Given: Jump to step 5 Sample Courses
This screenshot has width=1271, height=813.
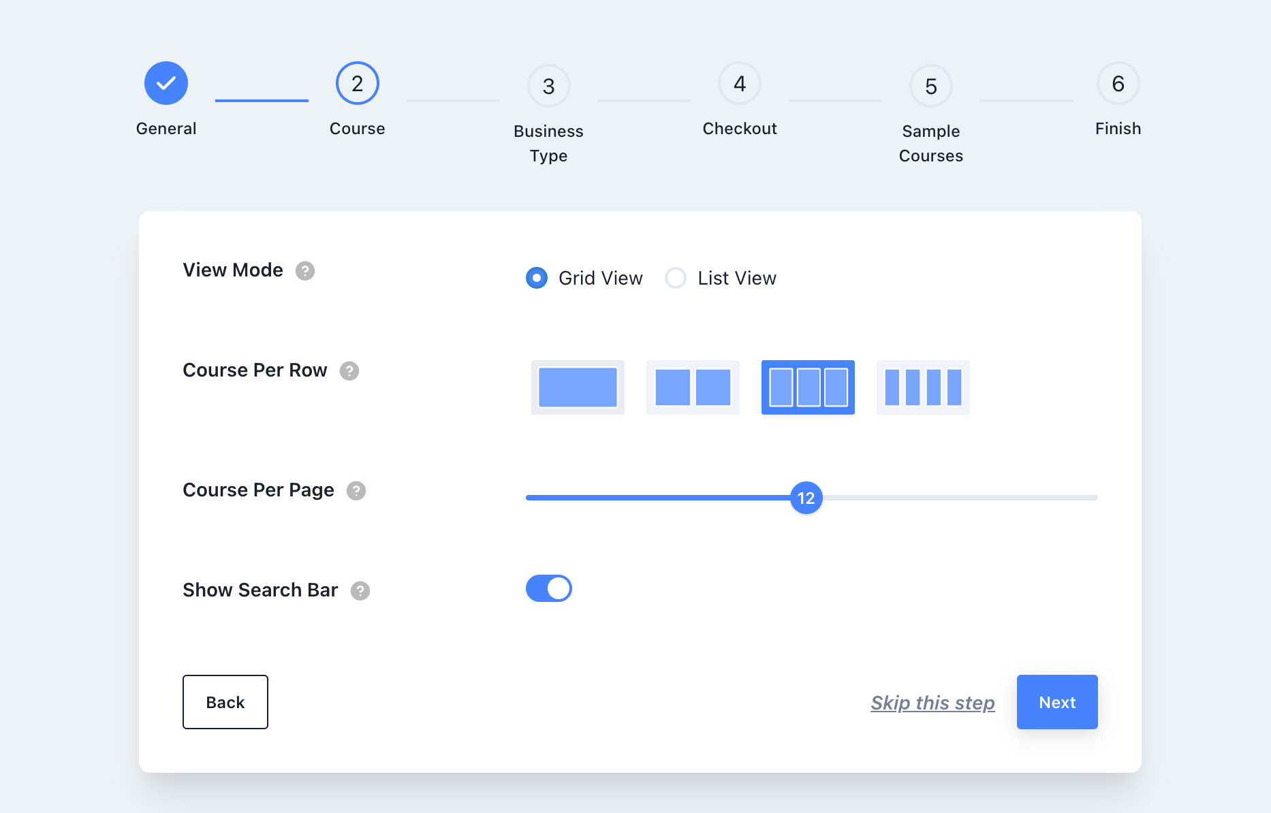Looking at the screenshot, I should (x=930, y=86).
